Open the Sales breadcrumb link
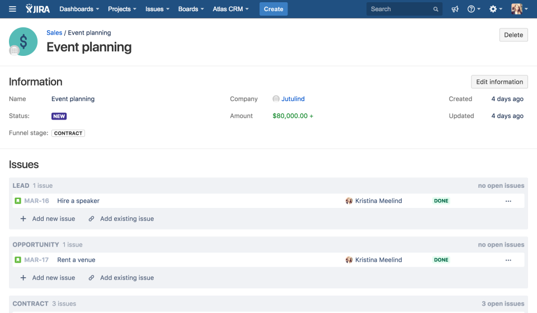Viewport: 537px width, 313px height. (x=54, y=32)
